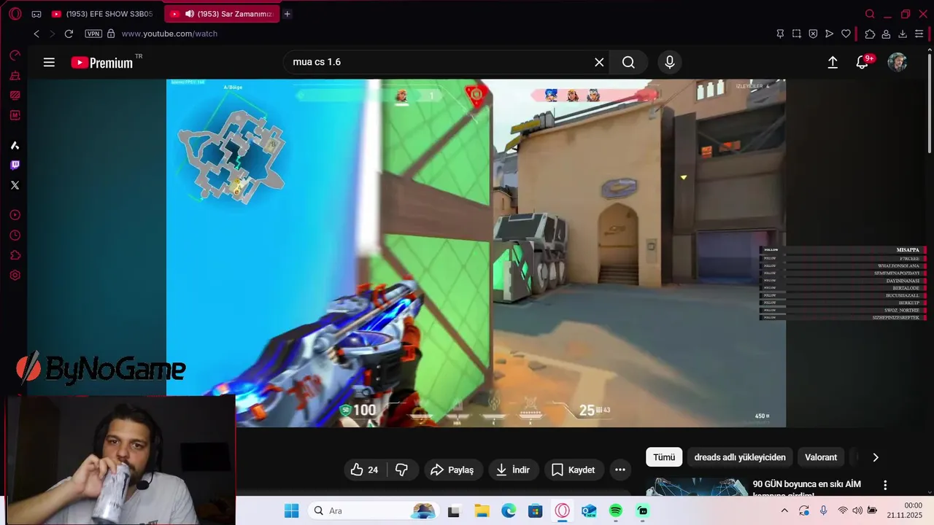This screenshot has width=934, height=525.
Task: Select the dreads adlı yükleyiciden chip
Action: coord(740,457)
